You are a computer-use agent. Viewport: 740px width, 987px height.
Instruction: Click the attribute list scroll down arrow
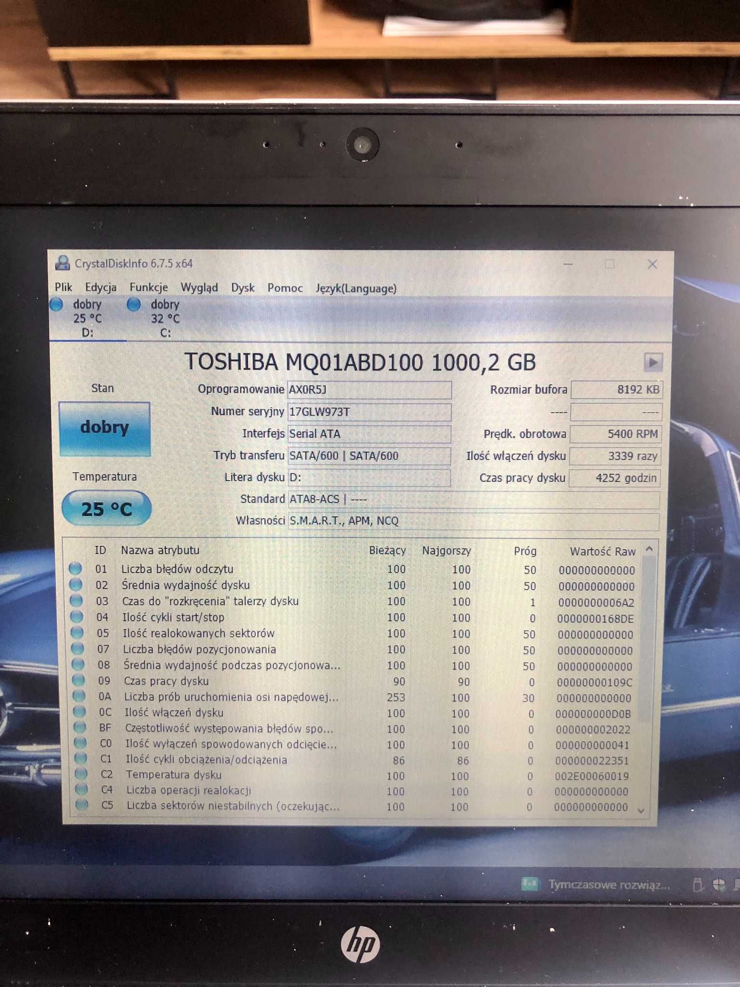[641, 811]
